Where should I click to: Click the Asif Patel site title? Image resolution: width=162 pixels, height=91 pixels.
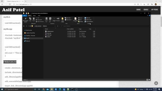pos(13,10)
